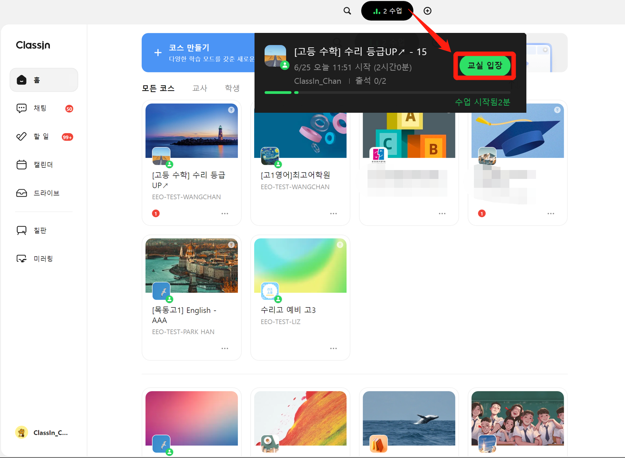Screen dimensions: 625x458
Task: Click the red 1 badge on graduation cap card
Action: [482, 213]
